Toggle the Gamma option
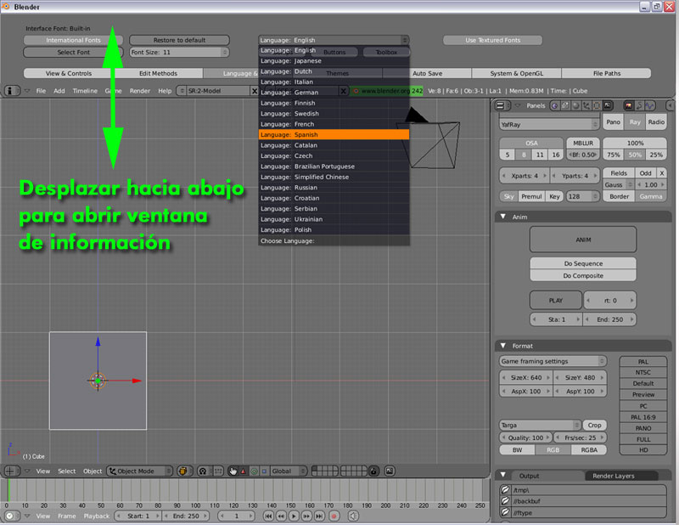This screenshot has width=679, height=525. pyautogui.click(x=651, y=196)
